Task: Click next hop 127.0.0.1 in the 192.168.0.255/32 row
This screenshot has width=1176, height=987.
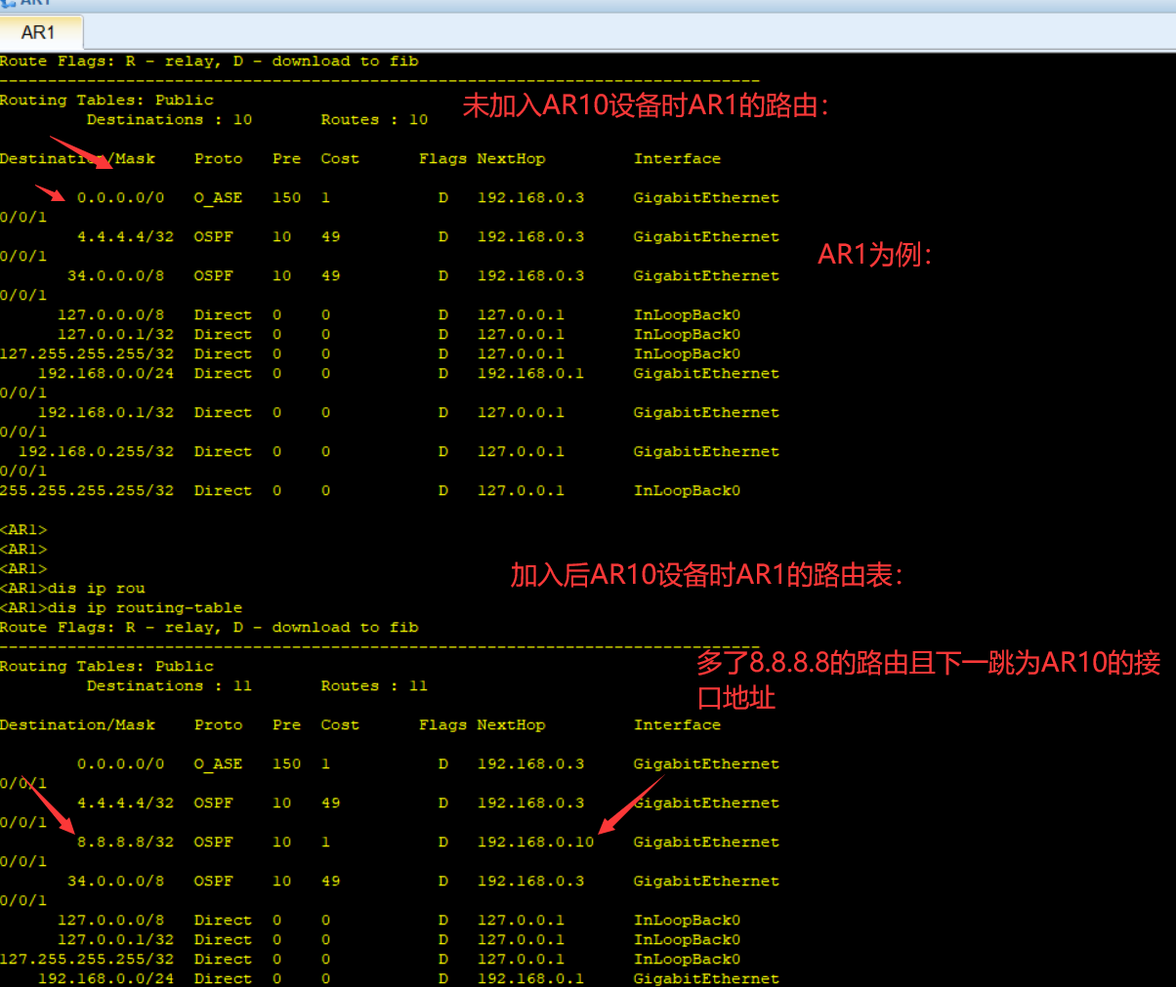Action: [521, 451]
